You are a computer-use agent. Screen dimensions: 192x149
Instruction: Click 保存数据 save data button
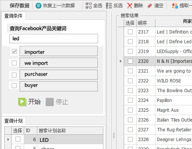(20, 6)
